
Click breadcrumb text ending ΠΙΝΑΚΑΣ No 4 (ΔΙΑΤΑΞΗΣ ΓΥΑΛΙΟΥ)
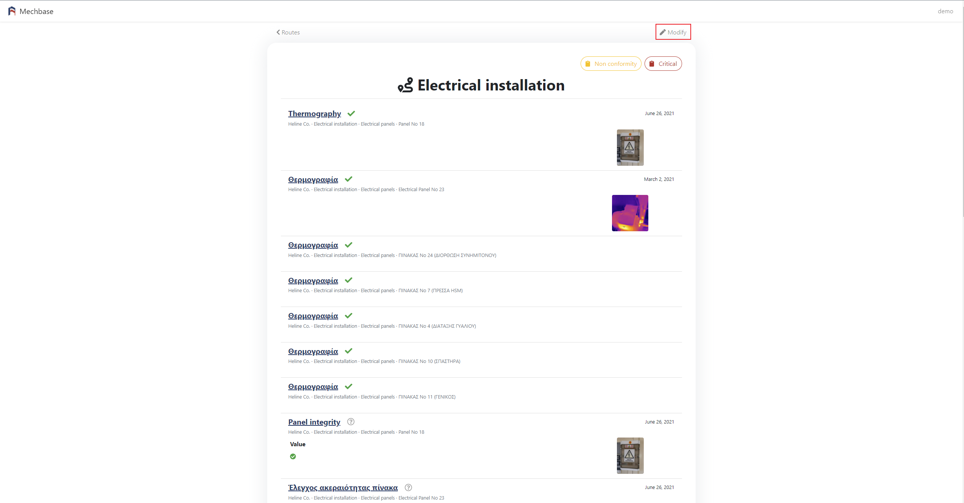tap(382, 326)
